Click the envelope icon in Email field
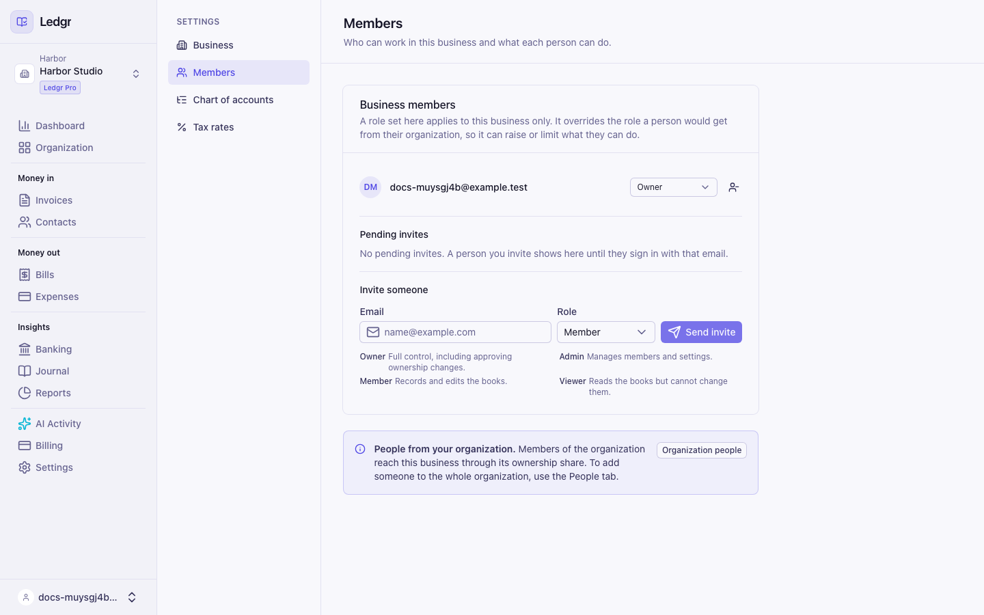This screenshot has height=615, width=984. (x=373, y=332)
